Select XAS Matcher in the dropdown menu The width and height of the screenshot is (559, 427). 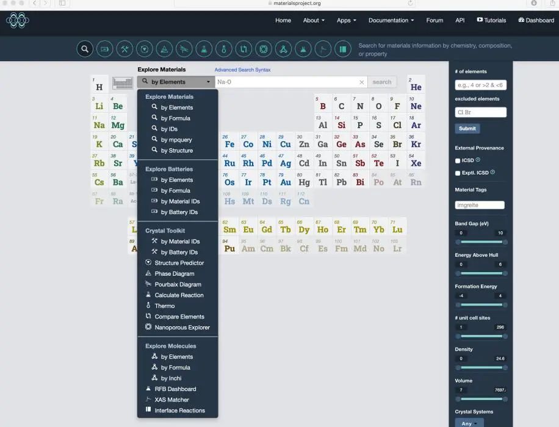171,400
